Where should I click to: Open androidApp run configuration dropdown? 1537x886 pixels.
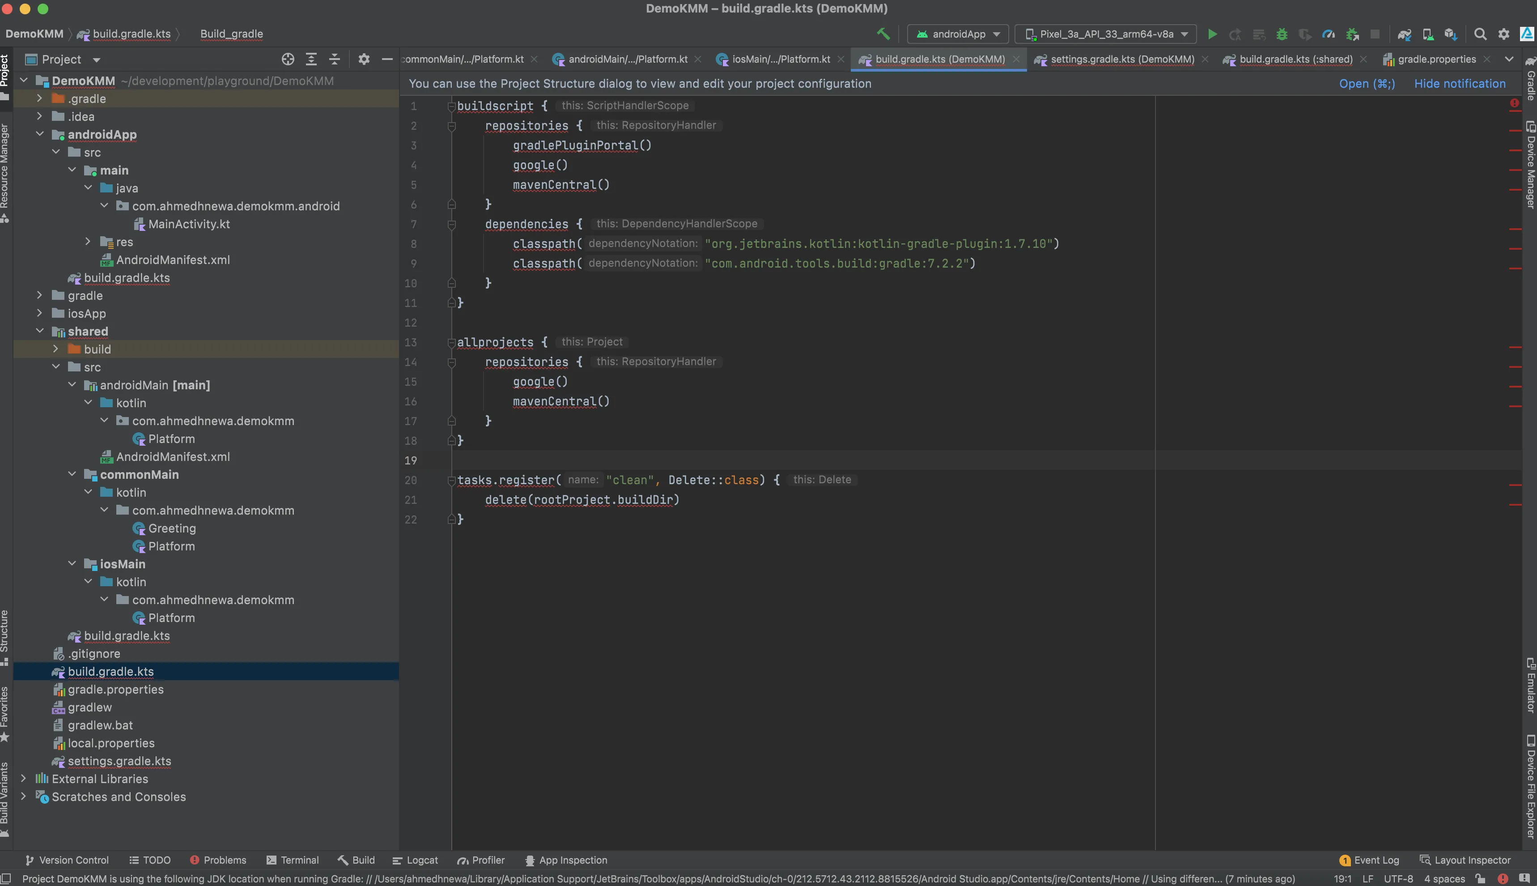tap(958, 34)
